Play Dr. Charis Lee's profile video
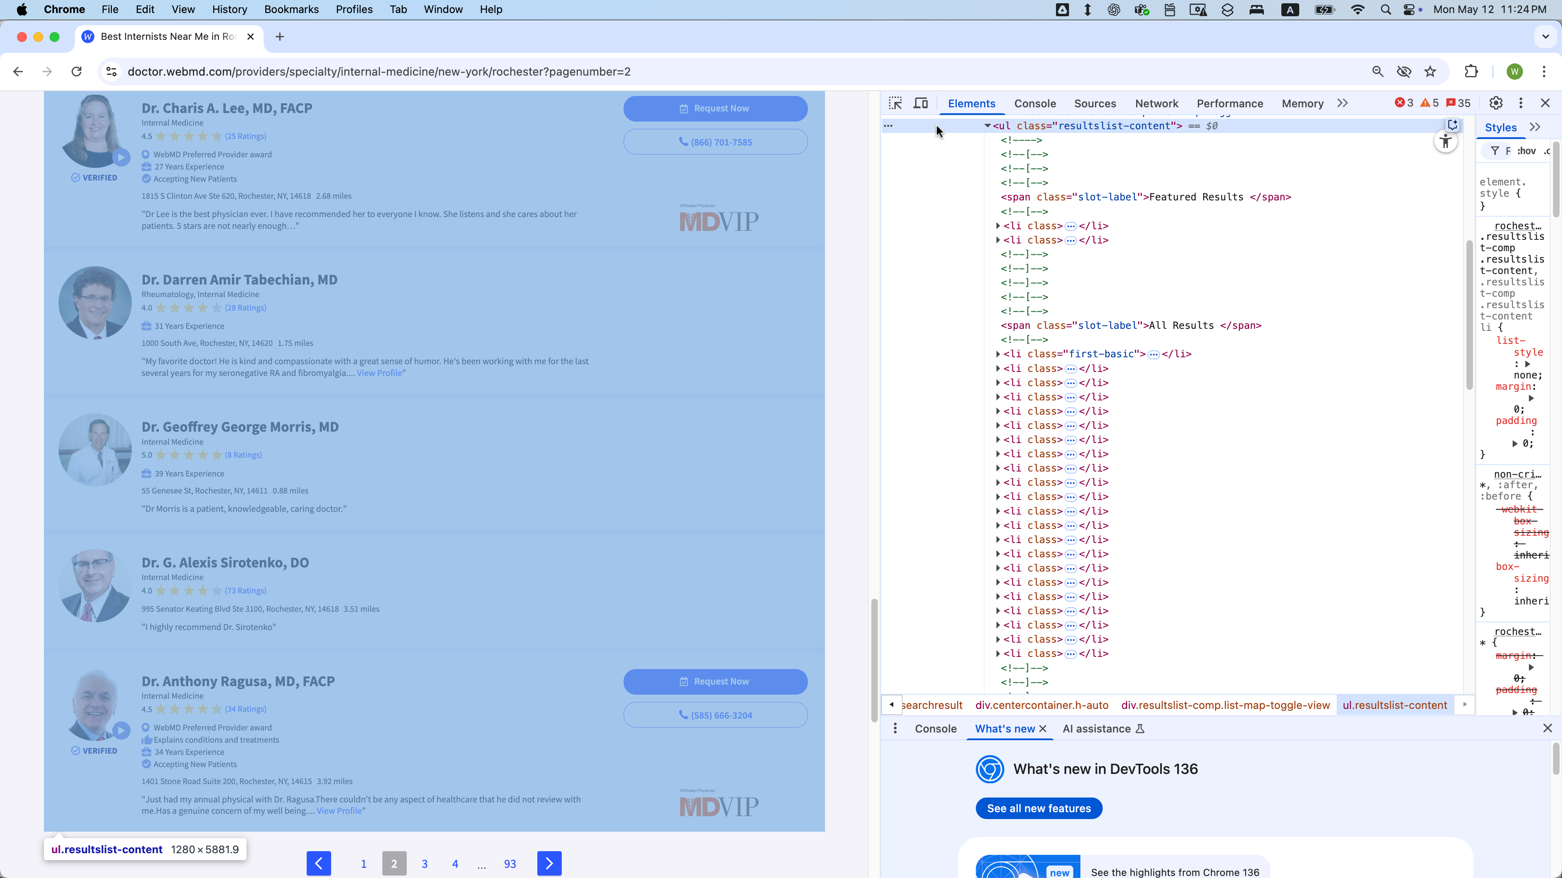Screen dimensions: 1562x878 [121, 158]
